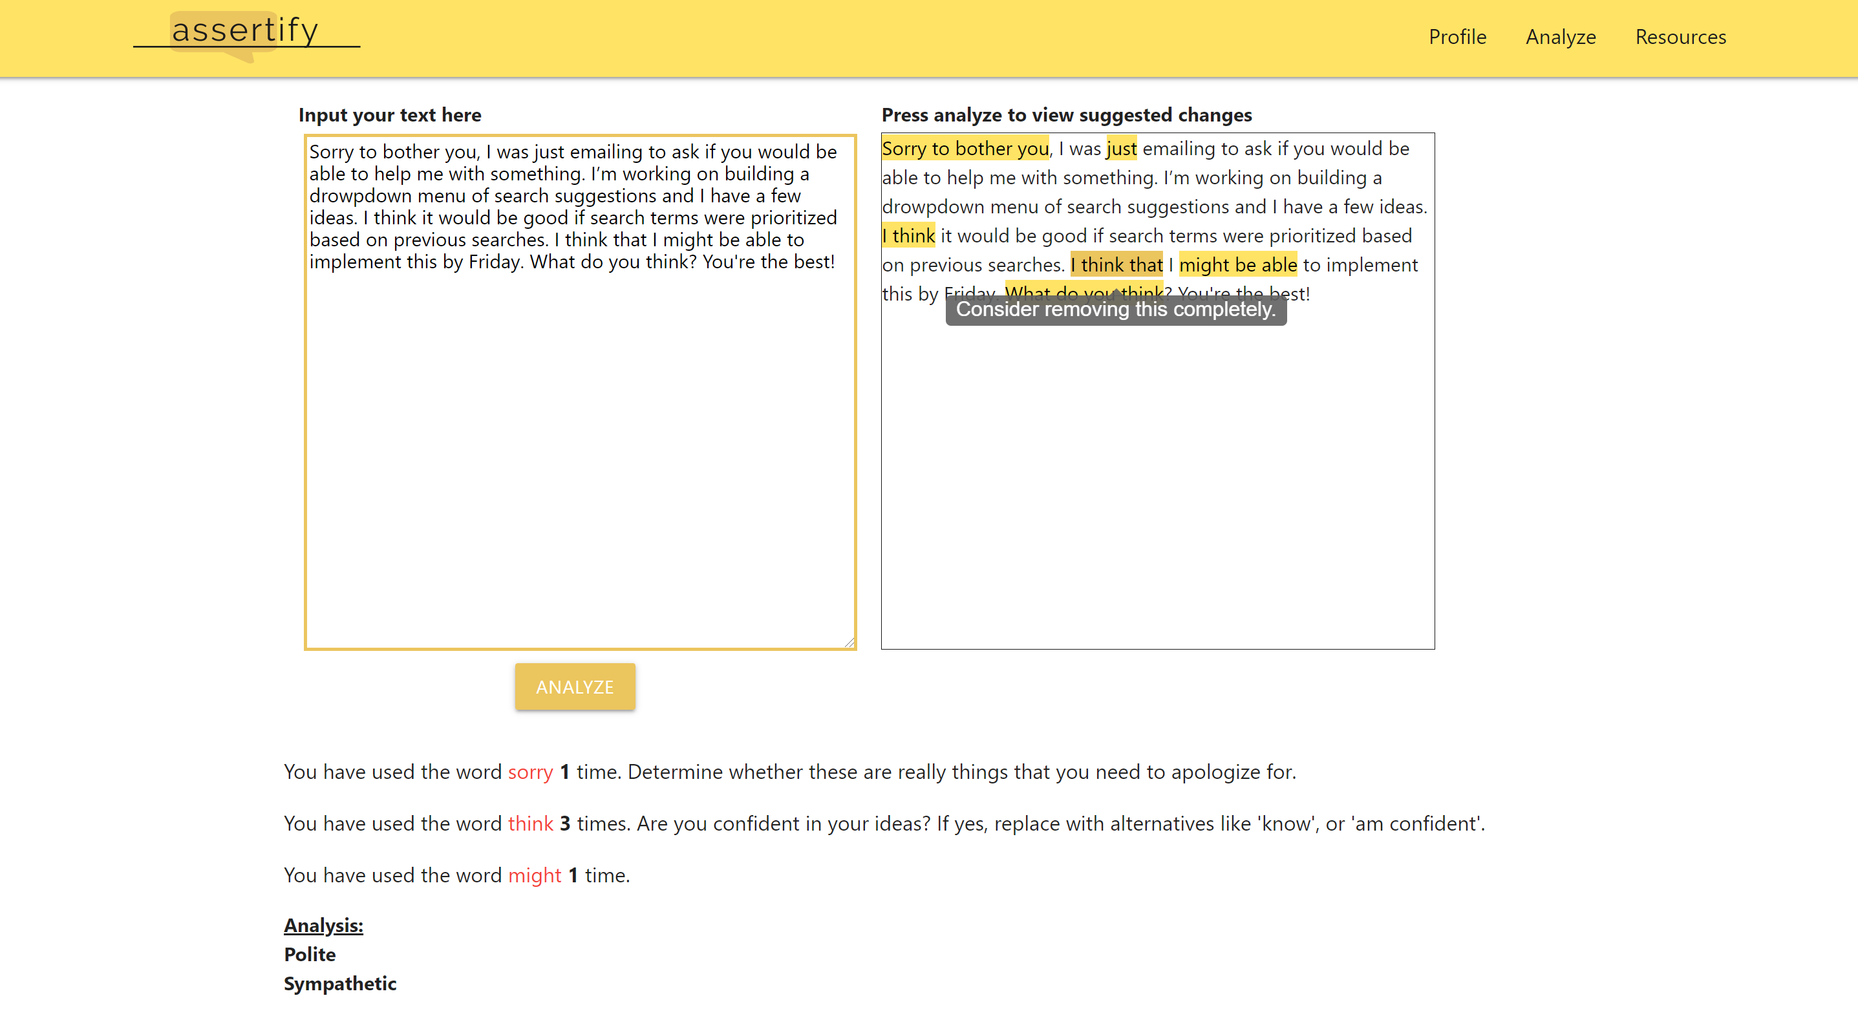Click the 'Sympathetic' analysis result
1858x1020 pixels.
[339, 984]
